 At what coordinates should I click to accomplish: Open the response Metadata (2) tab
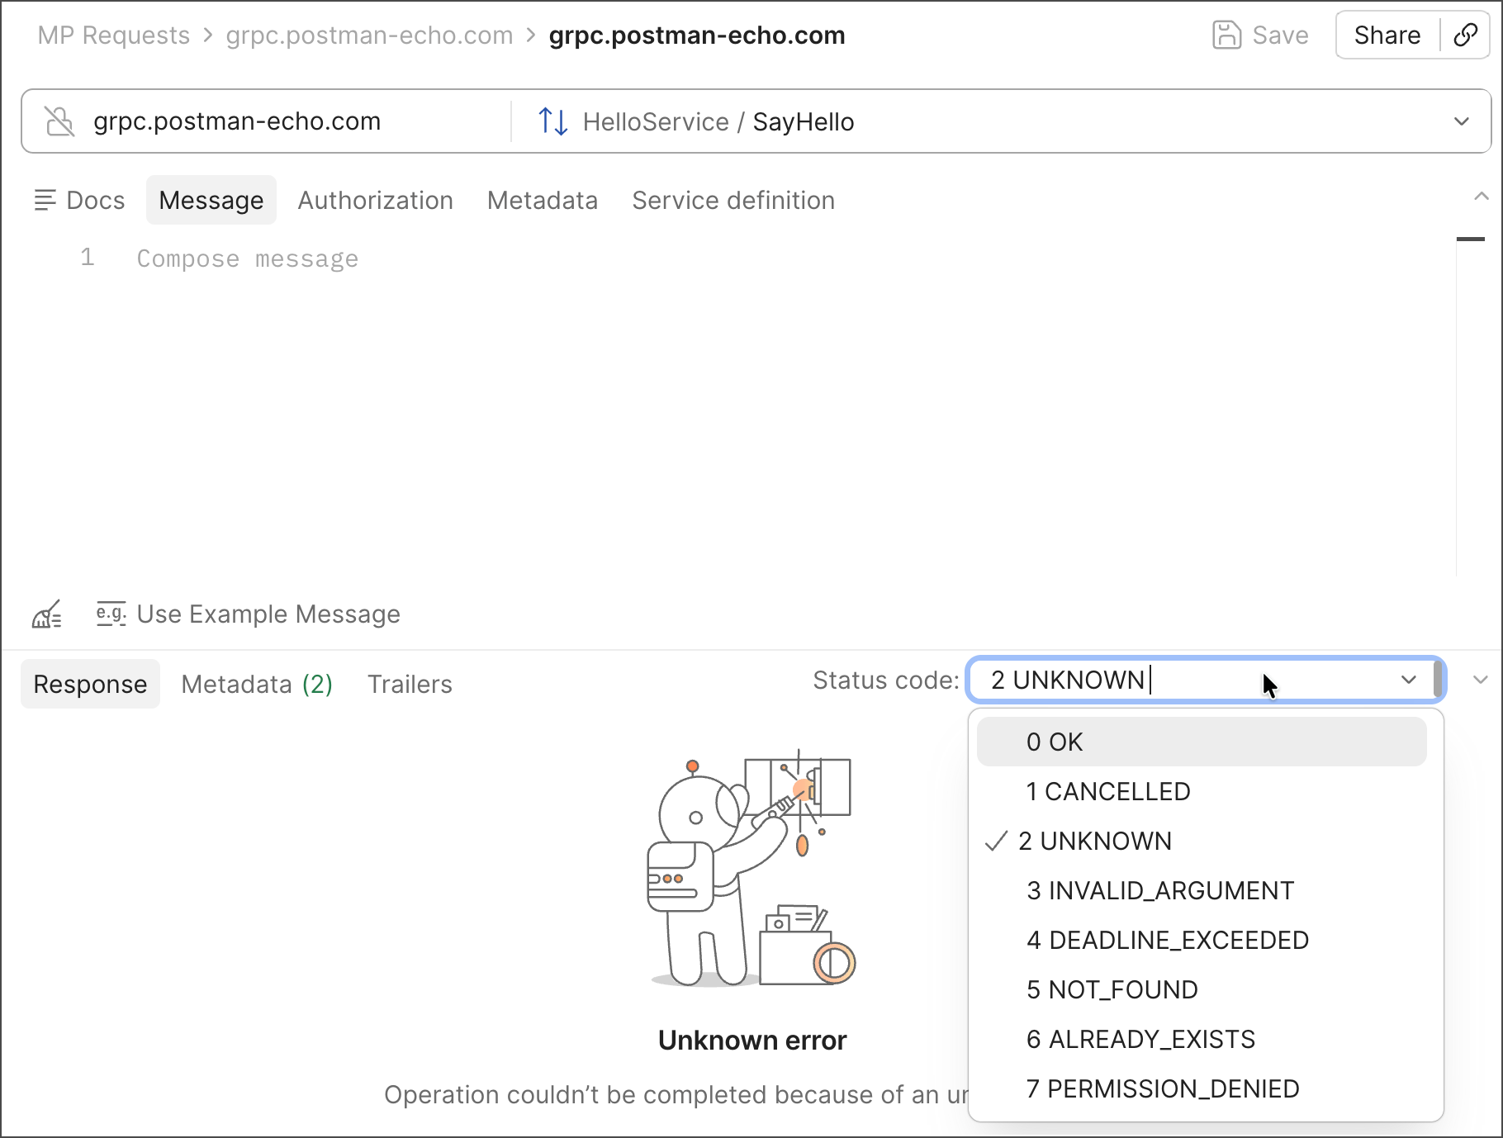[257, 684]
